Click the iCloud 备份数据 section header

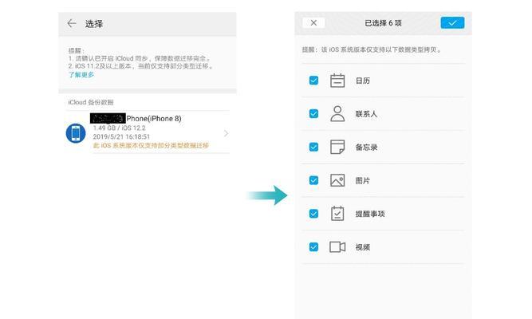(91, 102)
